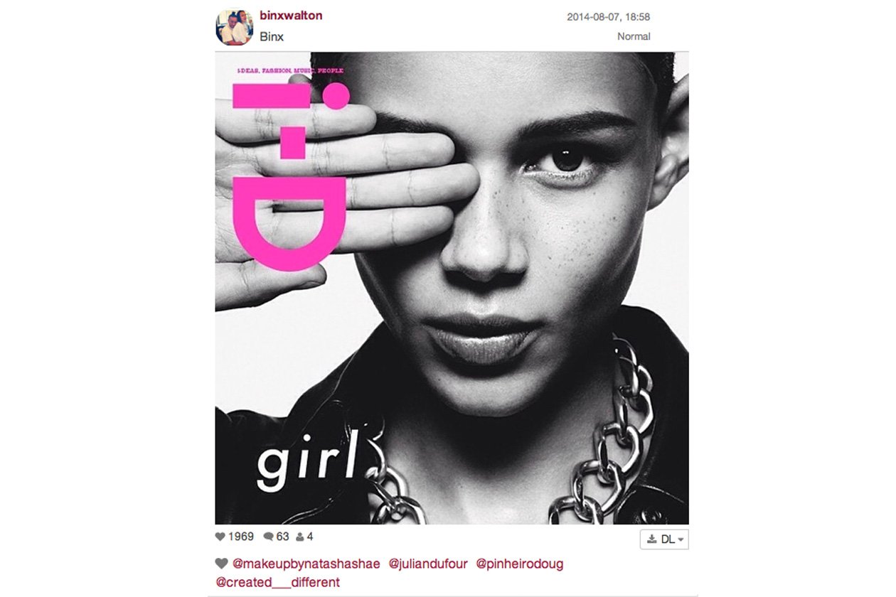The width and height of the screenshot is (896, 597).
Task: Click the Binx display name text
Action: tap(272, 36)
